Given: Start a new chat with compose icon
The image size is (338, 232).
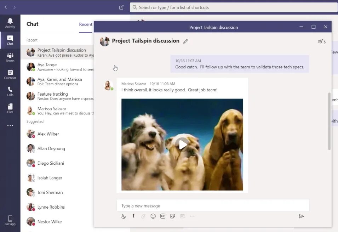Looking at the screenshot, I should coord(121,7).
